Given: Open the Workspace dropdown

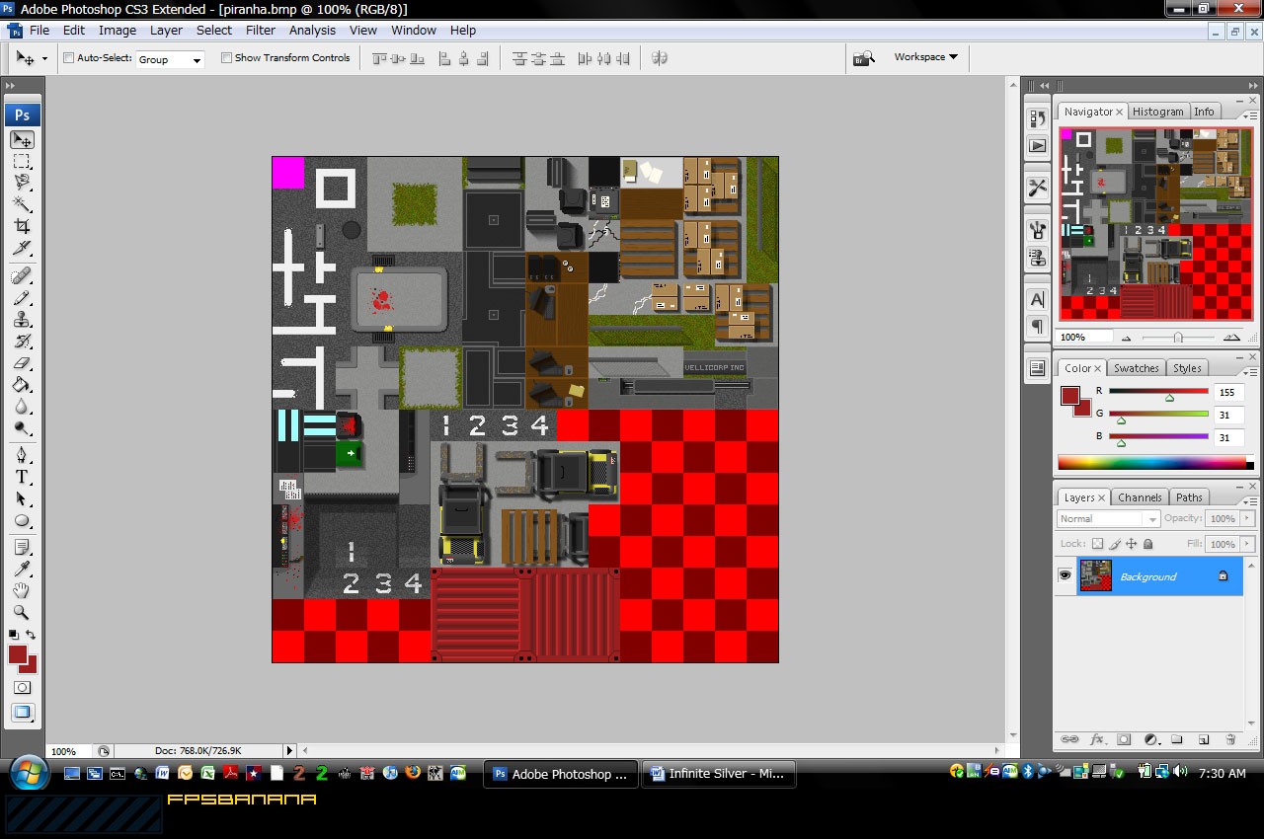Looking at the screenshot, I should 925,57.
